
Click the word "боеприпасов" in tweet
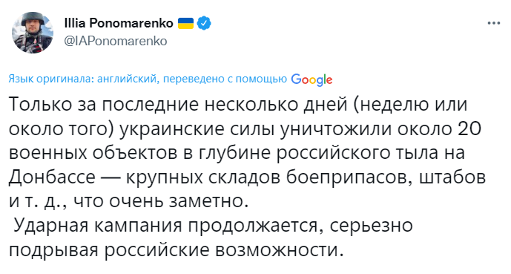pos(349,177)
